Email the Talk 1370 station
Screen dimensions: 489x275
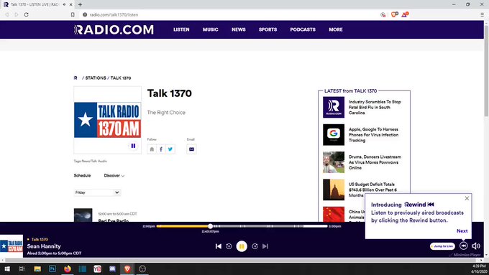coord(191,149)
